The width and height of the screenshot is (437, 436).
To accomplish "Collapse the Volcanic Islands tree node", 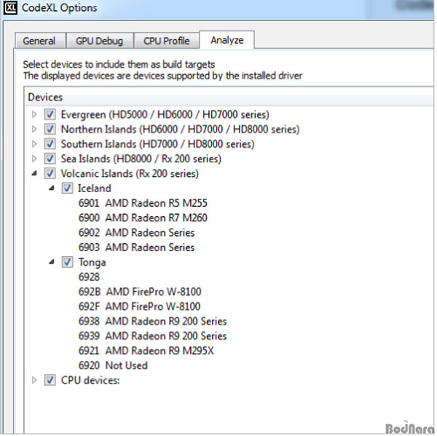I will [34, 173].
